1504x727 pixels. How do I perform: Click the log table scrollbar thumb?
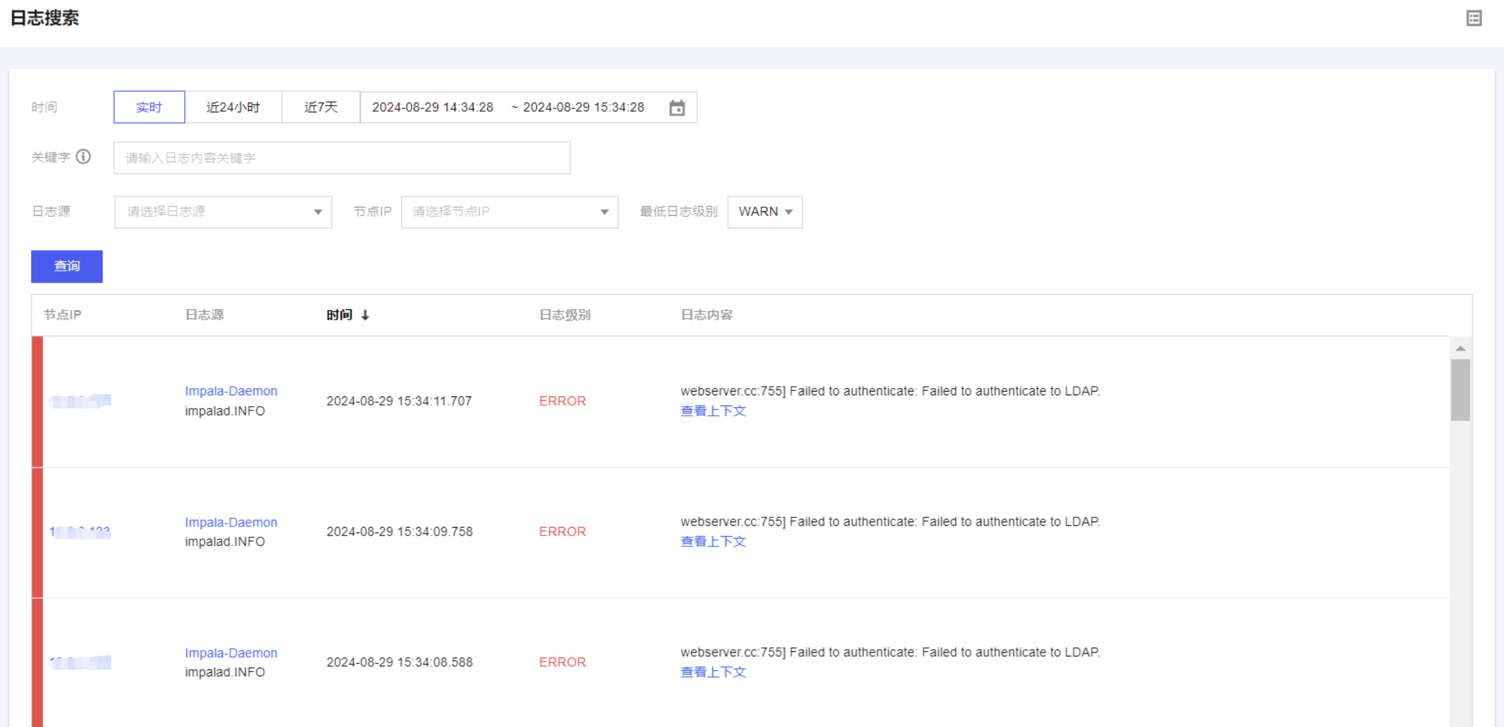coord(1460,390)
